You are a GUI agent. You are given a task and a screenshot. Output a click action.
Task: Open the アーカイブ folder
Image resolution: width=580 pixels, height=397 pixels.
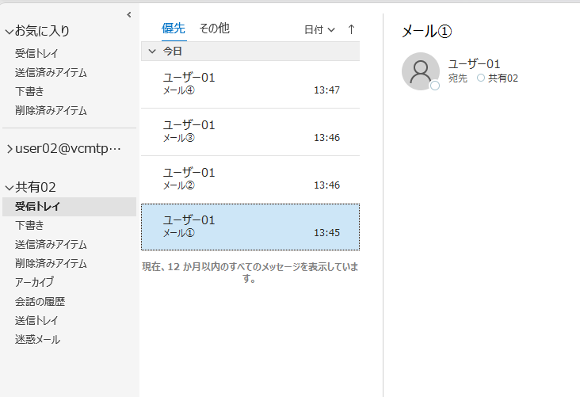point(34,282)
